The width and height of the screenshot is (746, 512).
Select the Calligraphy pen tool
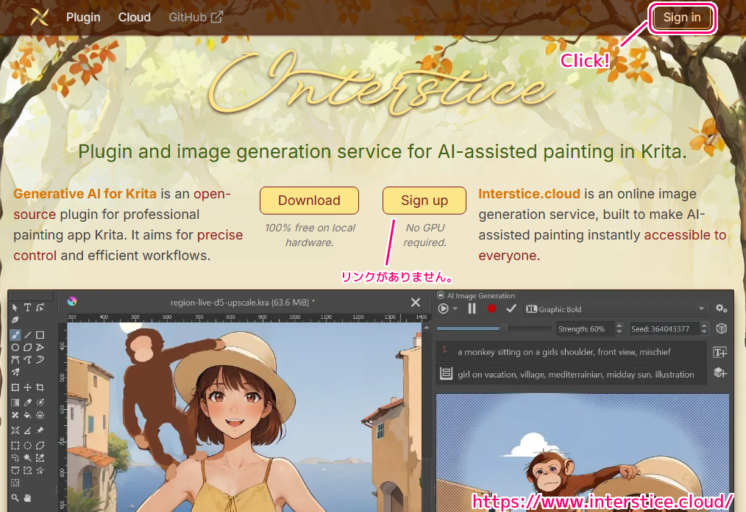[15, 320]
